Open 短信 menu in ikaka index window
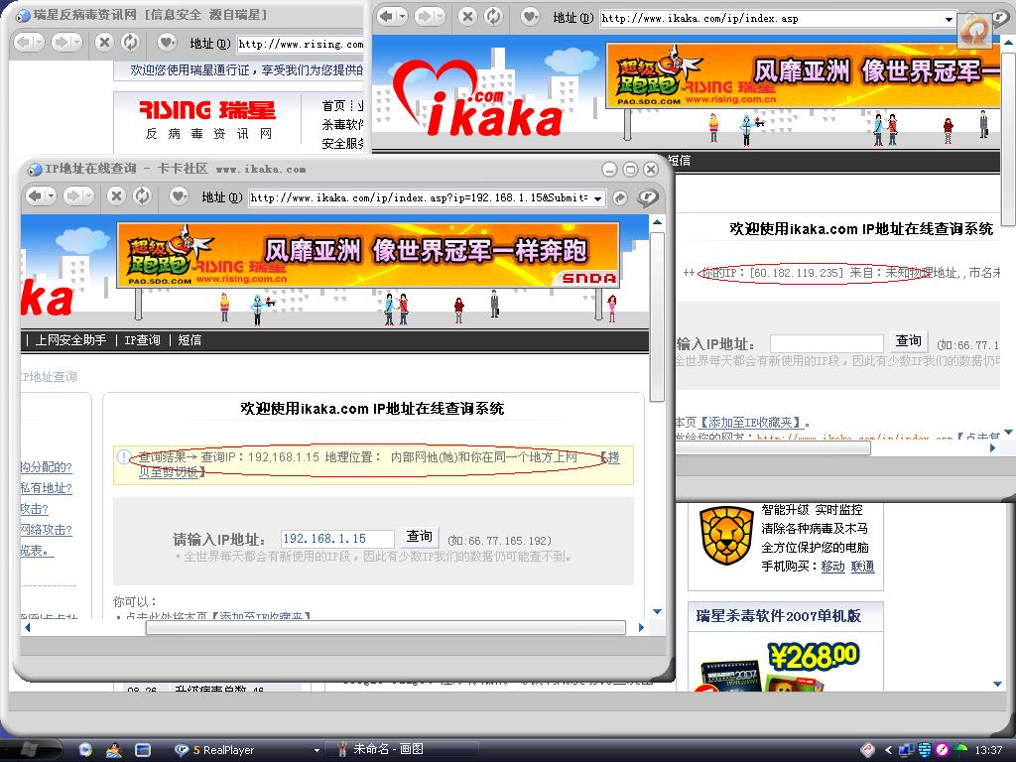The height and width of the screenshot is (762, 1016). (x=679, y=161)
